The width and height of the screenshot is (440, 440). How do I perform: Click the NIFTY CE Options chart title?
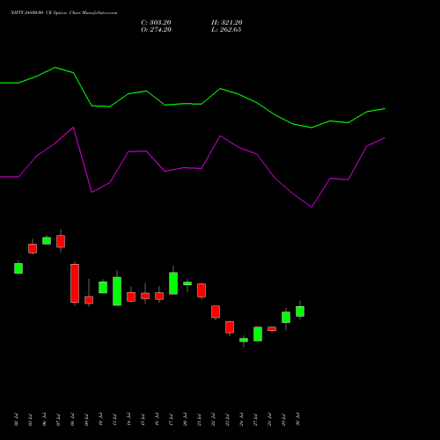64,13
